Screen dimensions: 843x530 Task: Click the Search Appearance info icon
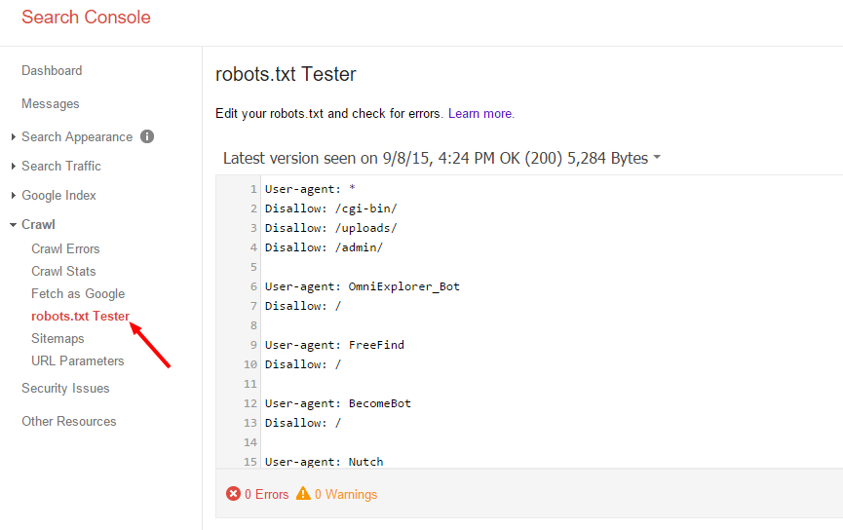point(147,136)
